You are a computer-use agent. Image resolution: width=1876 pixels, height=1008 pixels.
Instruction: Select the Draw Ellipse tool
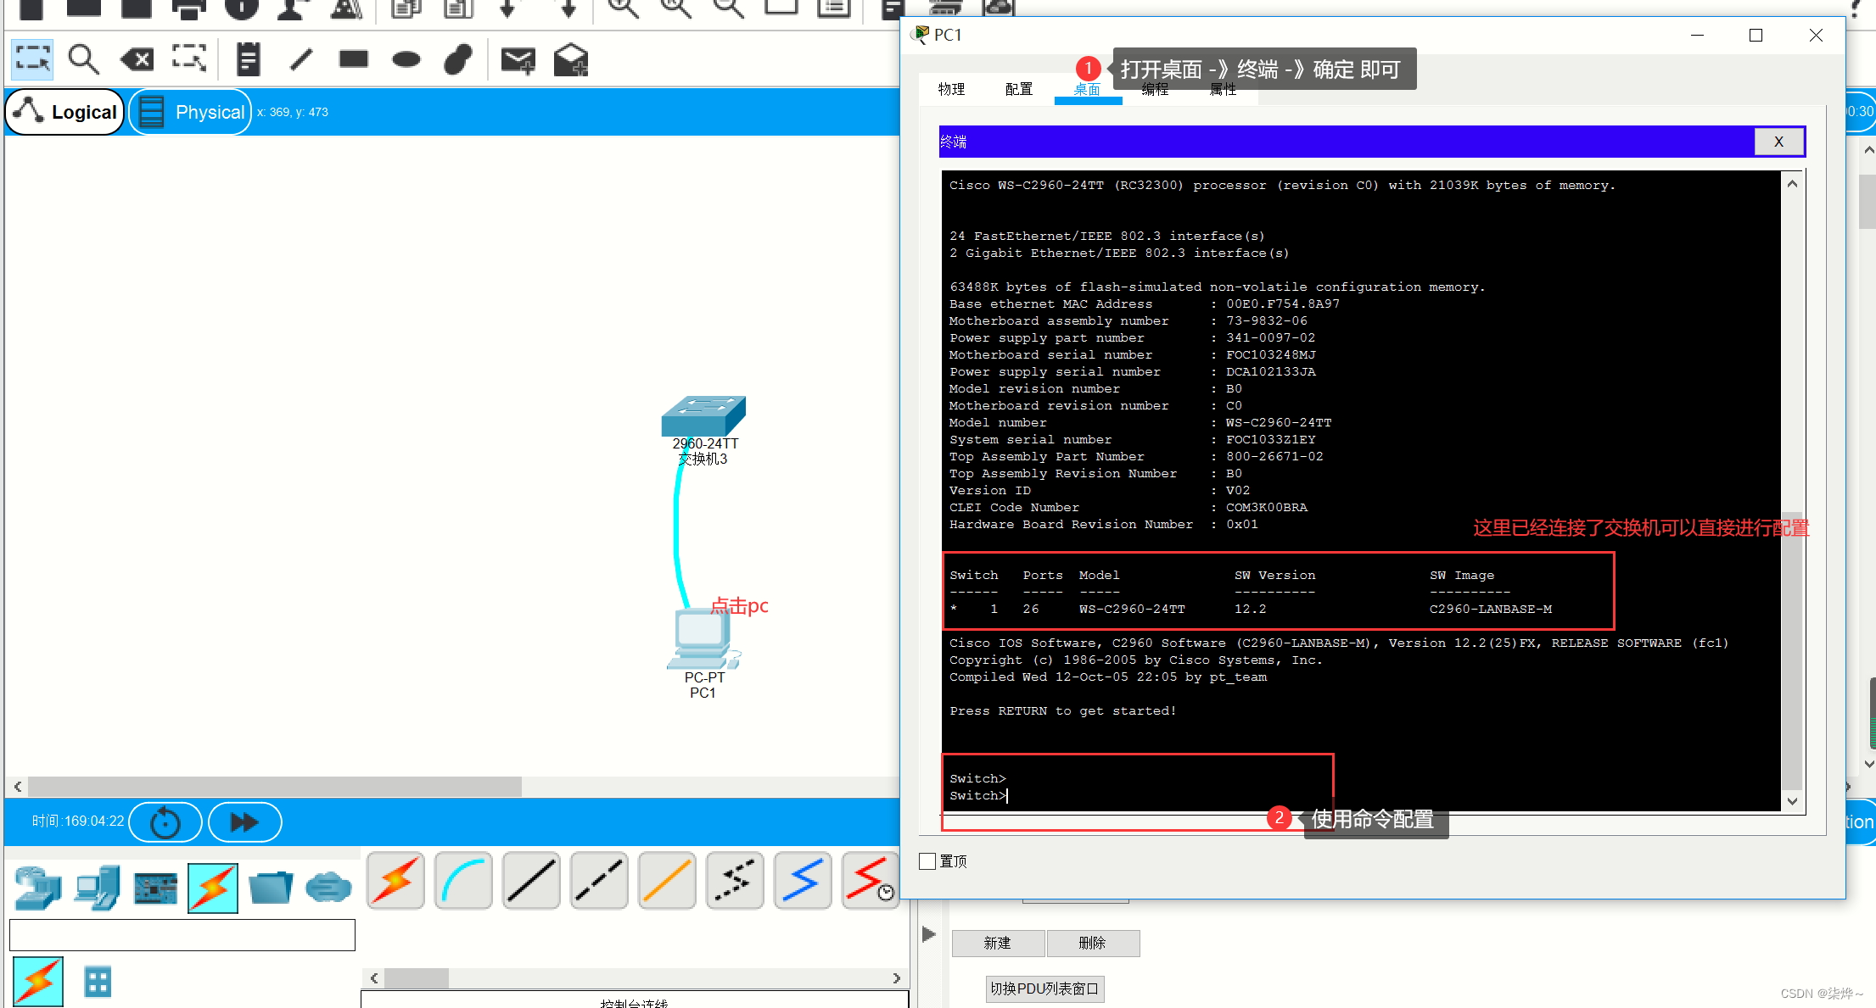[406, 59]
